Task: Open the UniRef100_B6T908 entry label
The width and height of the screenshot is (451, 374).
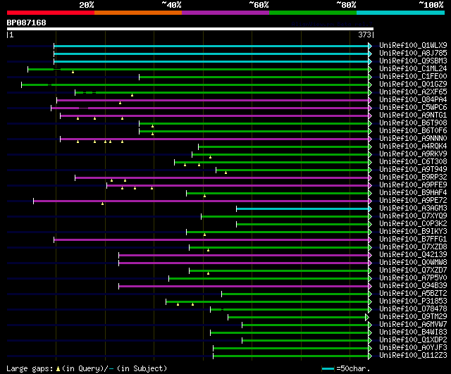Action: coord(413,123)
